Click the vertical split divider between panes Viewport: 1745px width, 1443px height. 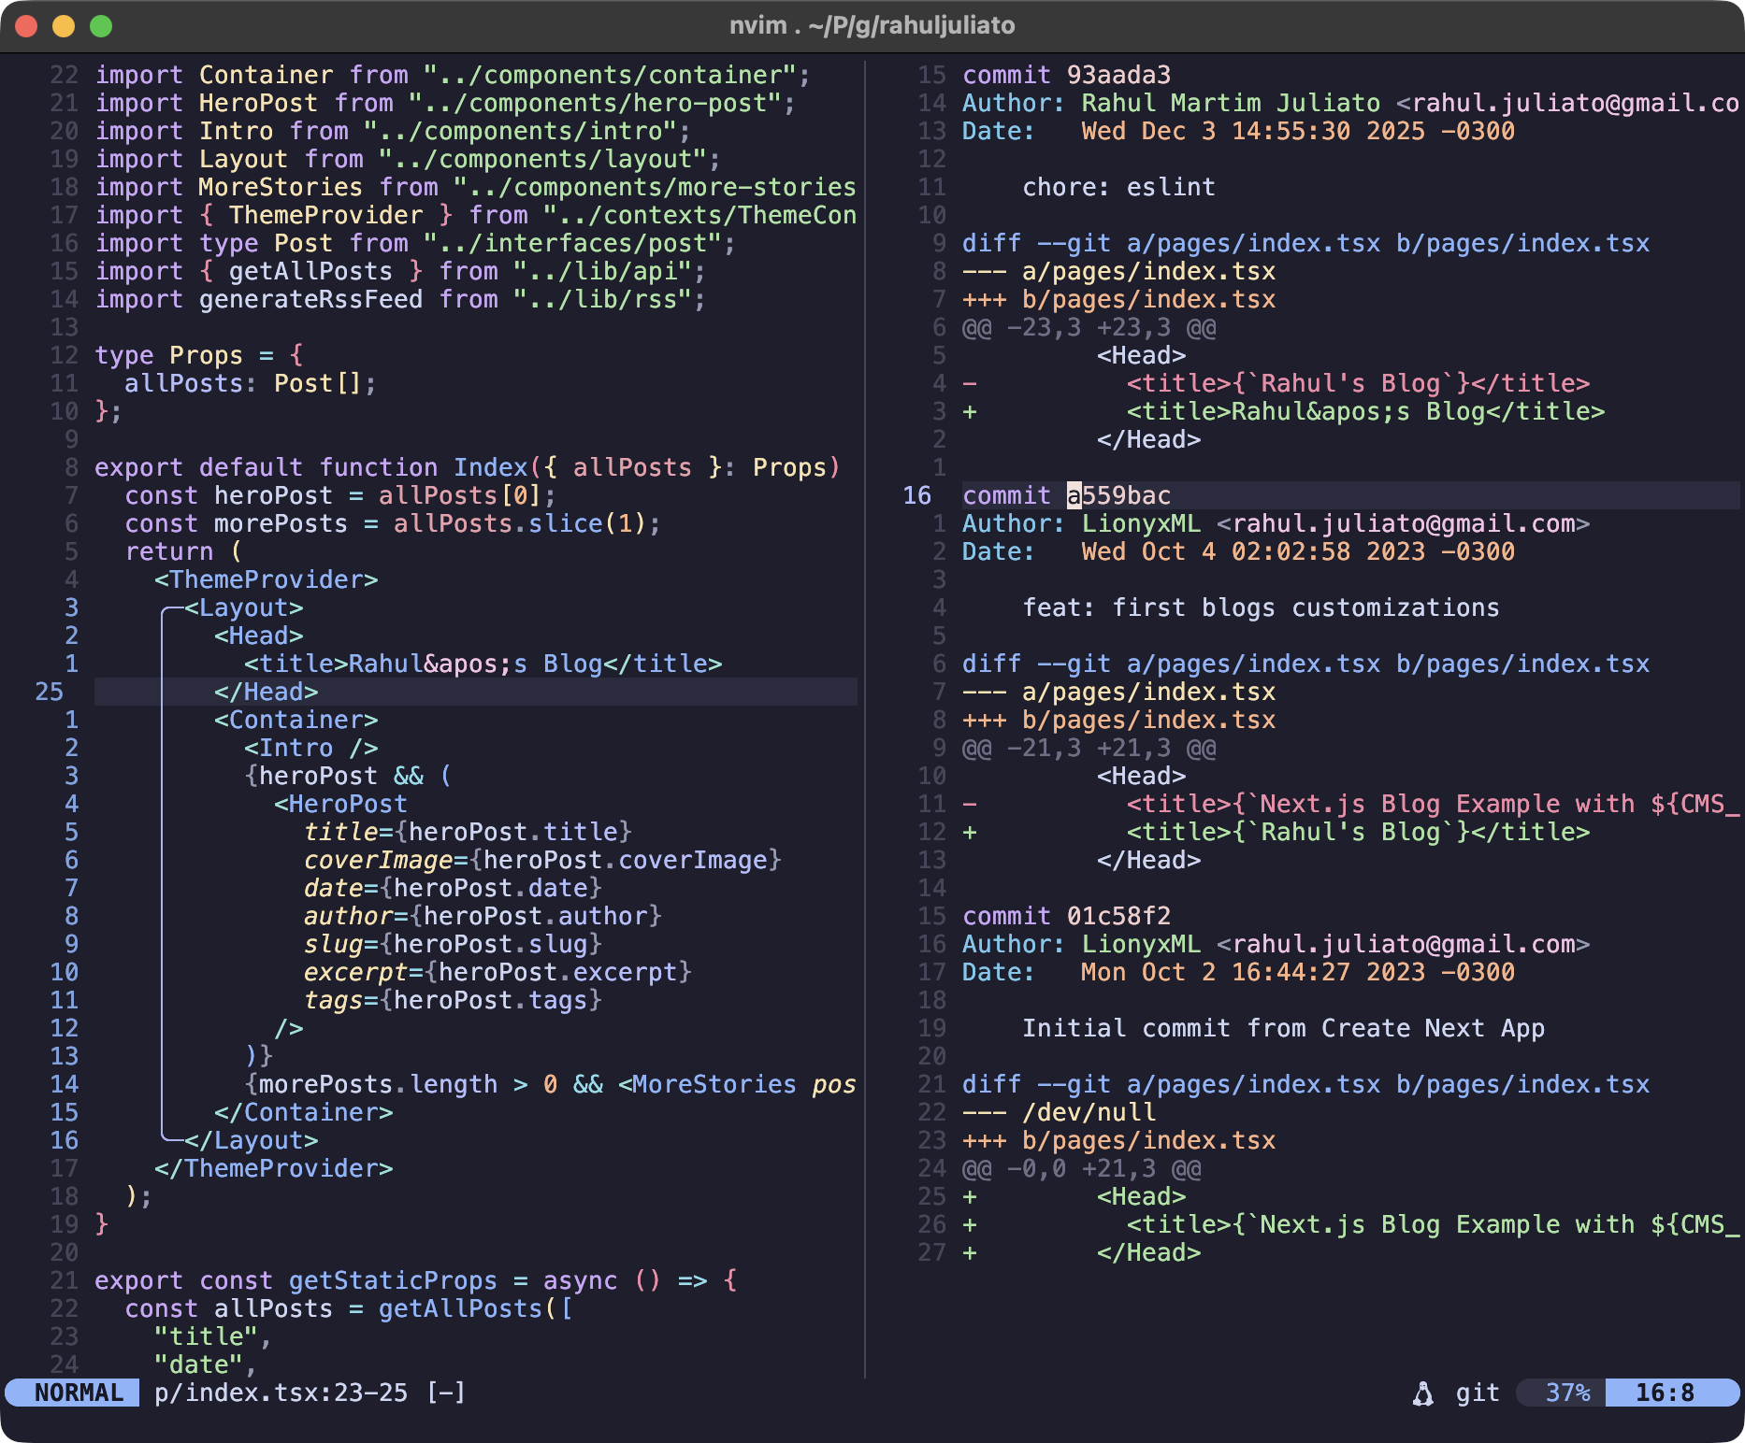point(865,720)
